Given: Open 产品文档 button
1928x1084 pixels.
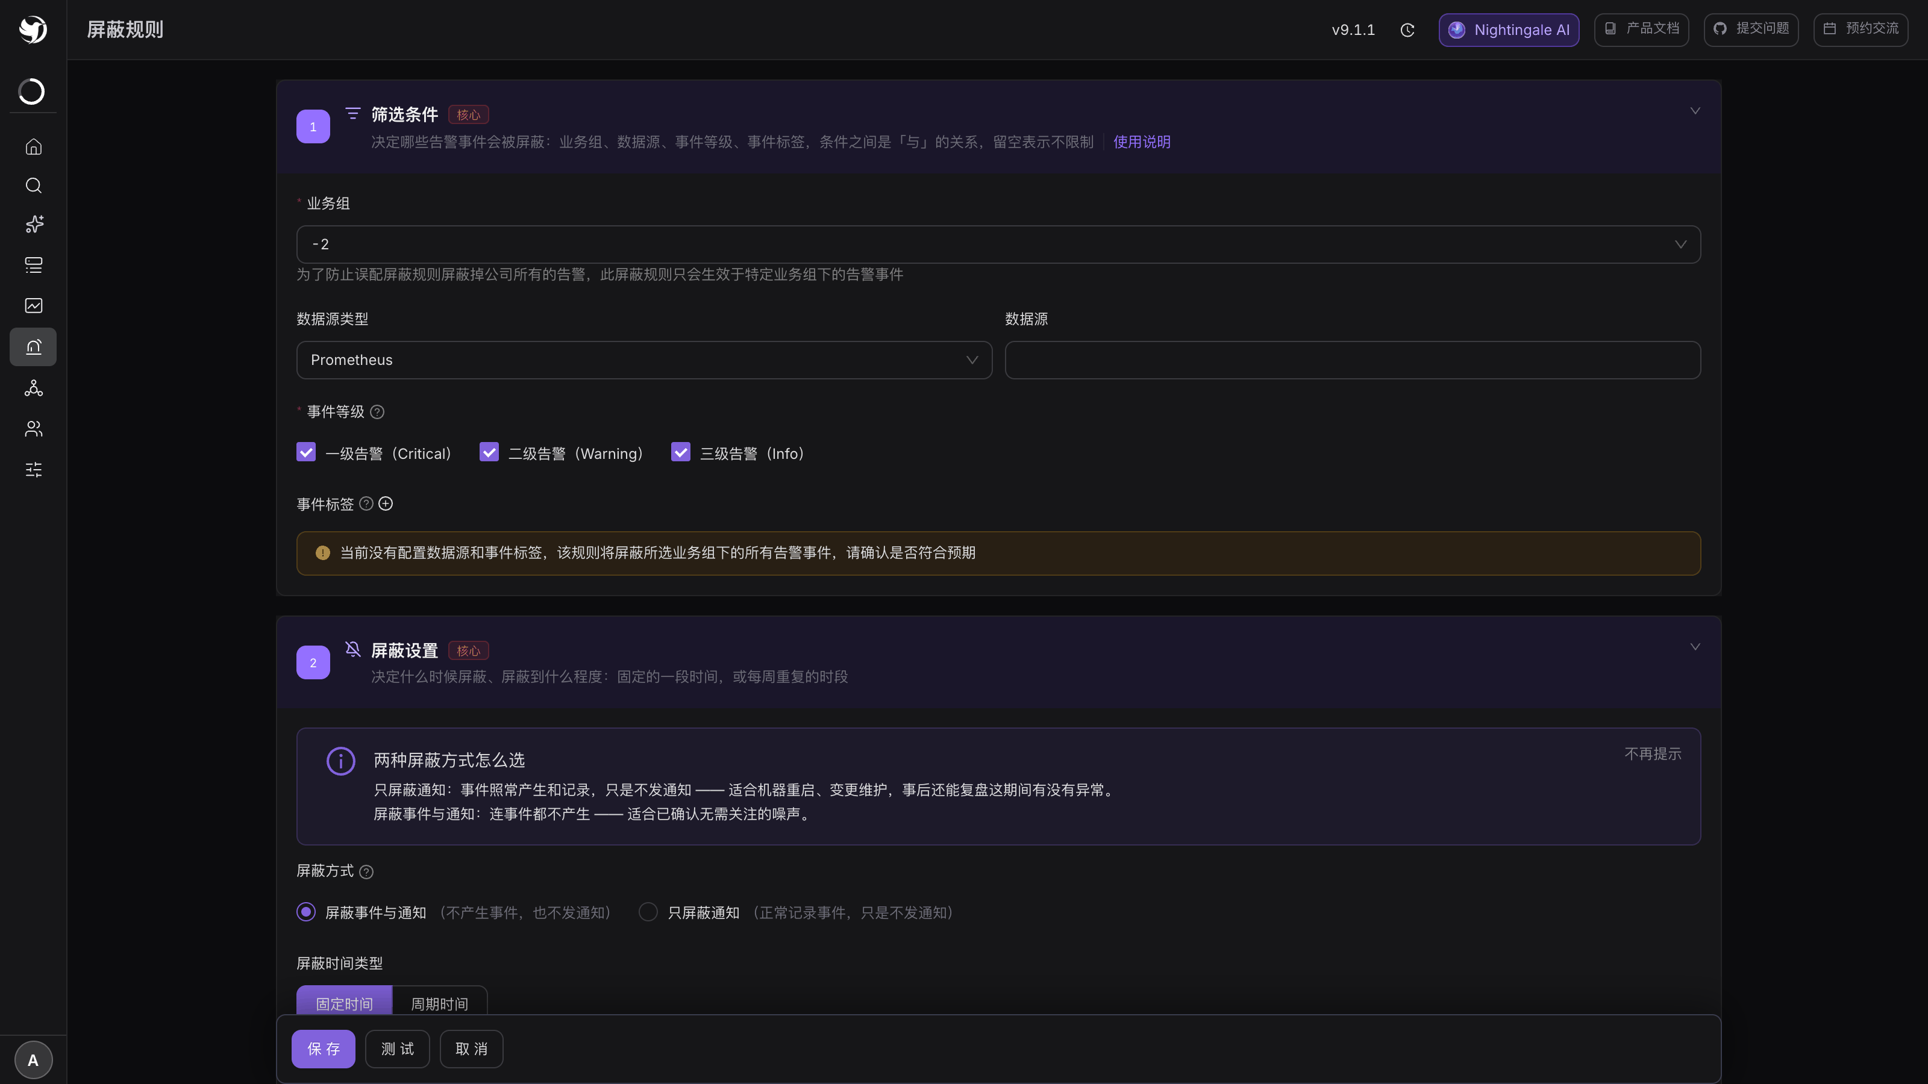Looking at the screenshot, I should pos(1641,30).
